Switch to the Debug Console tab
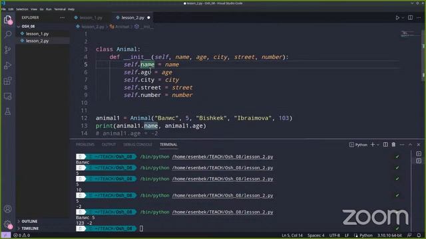This screenshot has width=426, height=239. (x=138, y=145)
